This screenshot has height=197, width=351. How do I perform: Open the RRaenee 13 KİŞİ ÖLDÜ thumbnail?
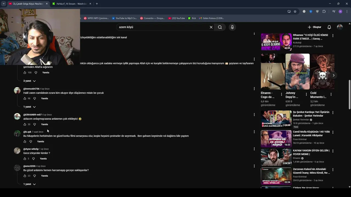(276, 42)
